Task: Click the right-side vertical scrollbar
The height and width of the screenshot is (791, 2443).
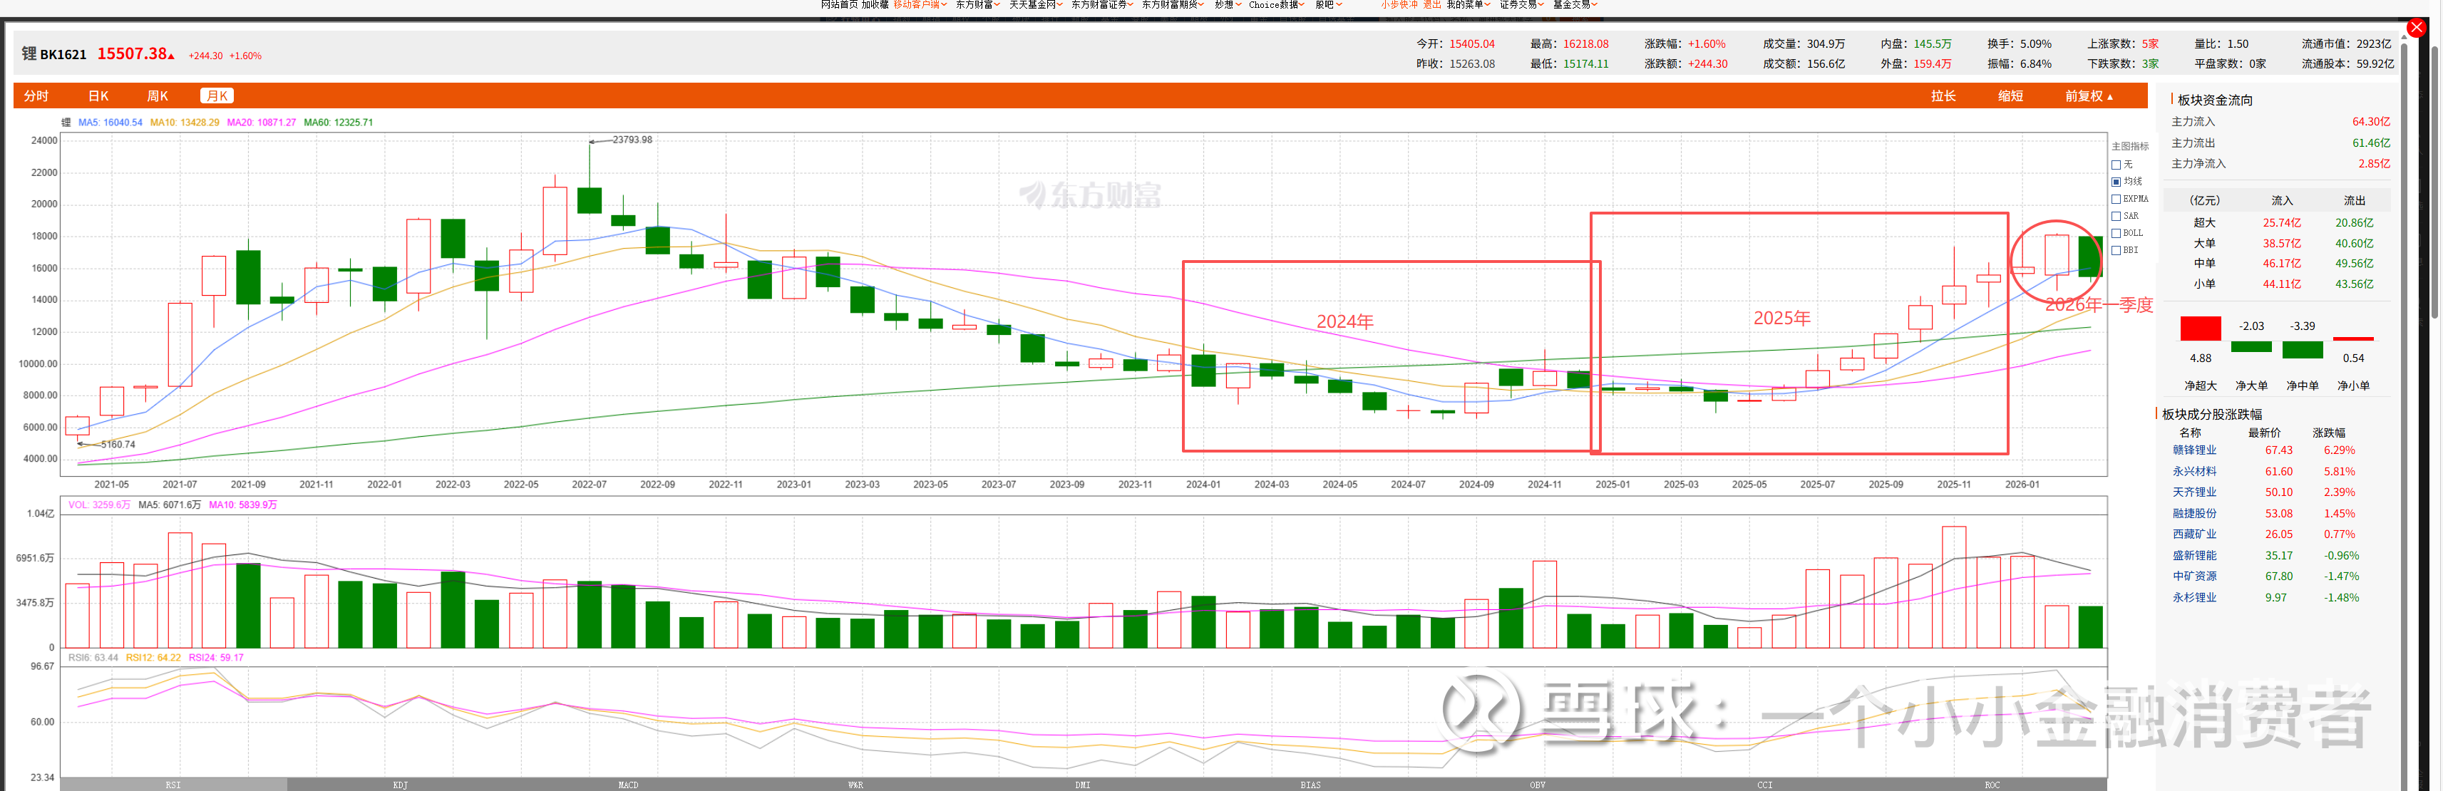Action: point(2434,180)
